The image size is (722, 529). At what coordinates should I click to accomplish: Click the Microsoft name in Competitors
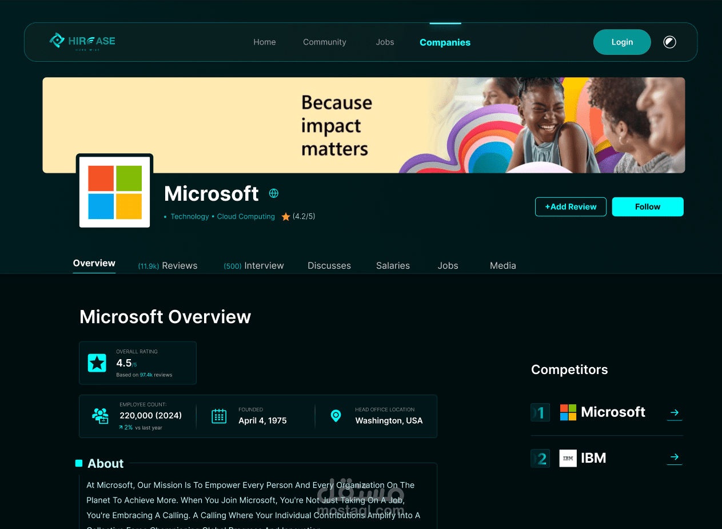click(x=613, y=412)
